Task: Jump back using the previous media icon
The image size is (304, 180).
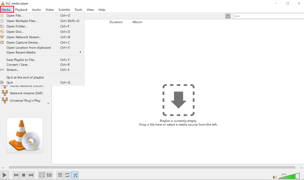Action: [16, 175]
